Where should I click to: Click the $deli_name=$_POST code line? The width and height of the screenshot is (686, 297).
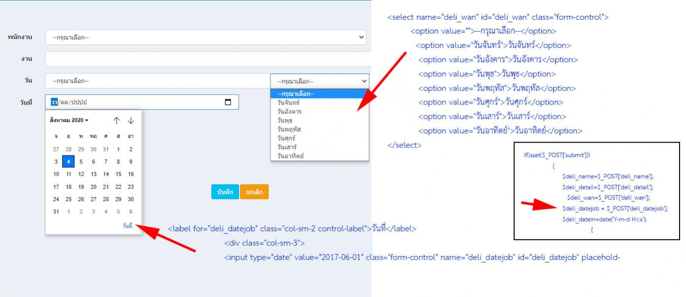pyautogui.click(x=608, y=177)
